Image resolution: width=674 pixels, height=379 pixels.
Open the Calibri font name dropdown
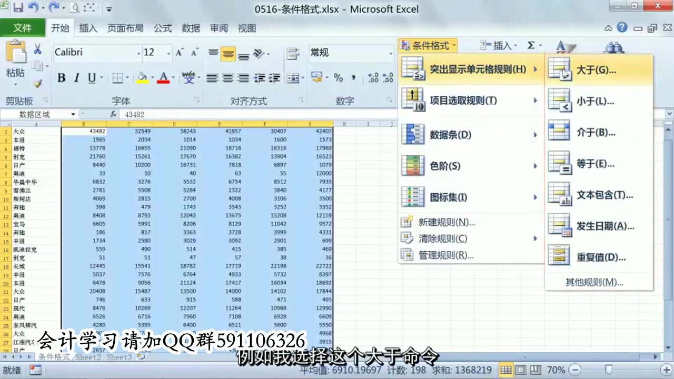point(139,53)
